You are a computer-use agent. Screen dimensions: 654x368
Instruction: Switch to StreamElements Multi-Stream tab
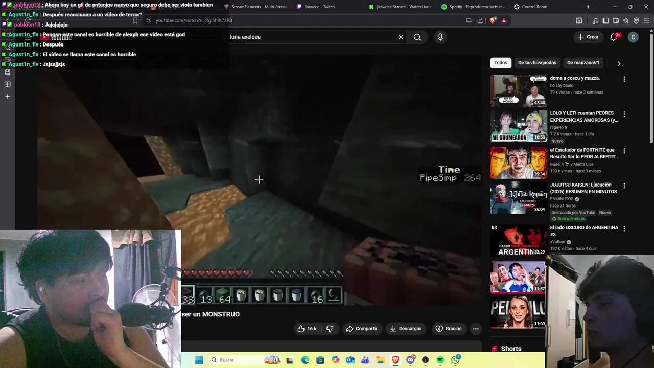pos(255,7)
